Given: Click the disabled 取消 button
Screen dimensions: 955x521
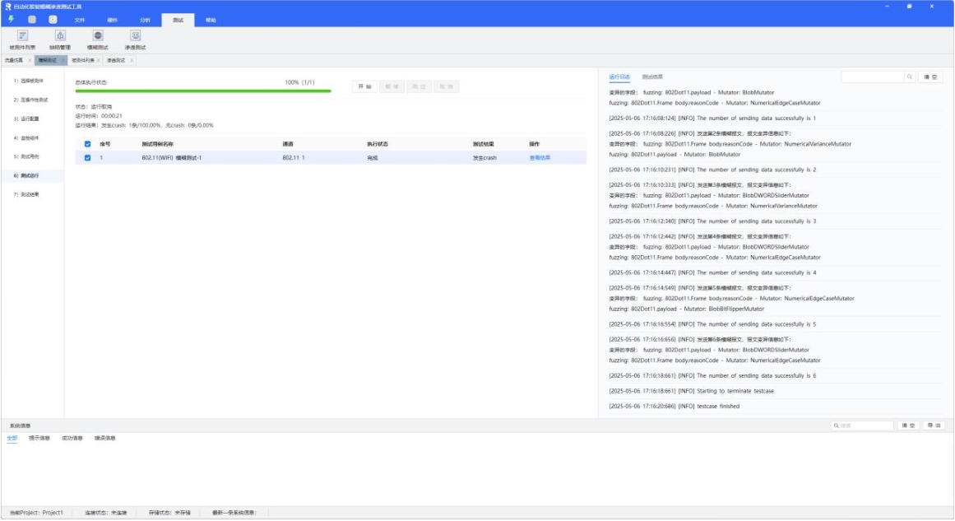Looking at the screenshot, I should 447,86.
